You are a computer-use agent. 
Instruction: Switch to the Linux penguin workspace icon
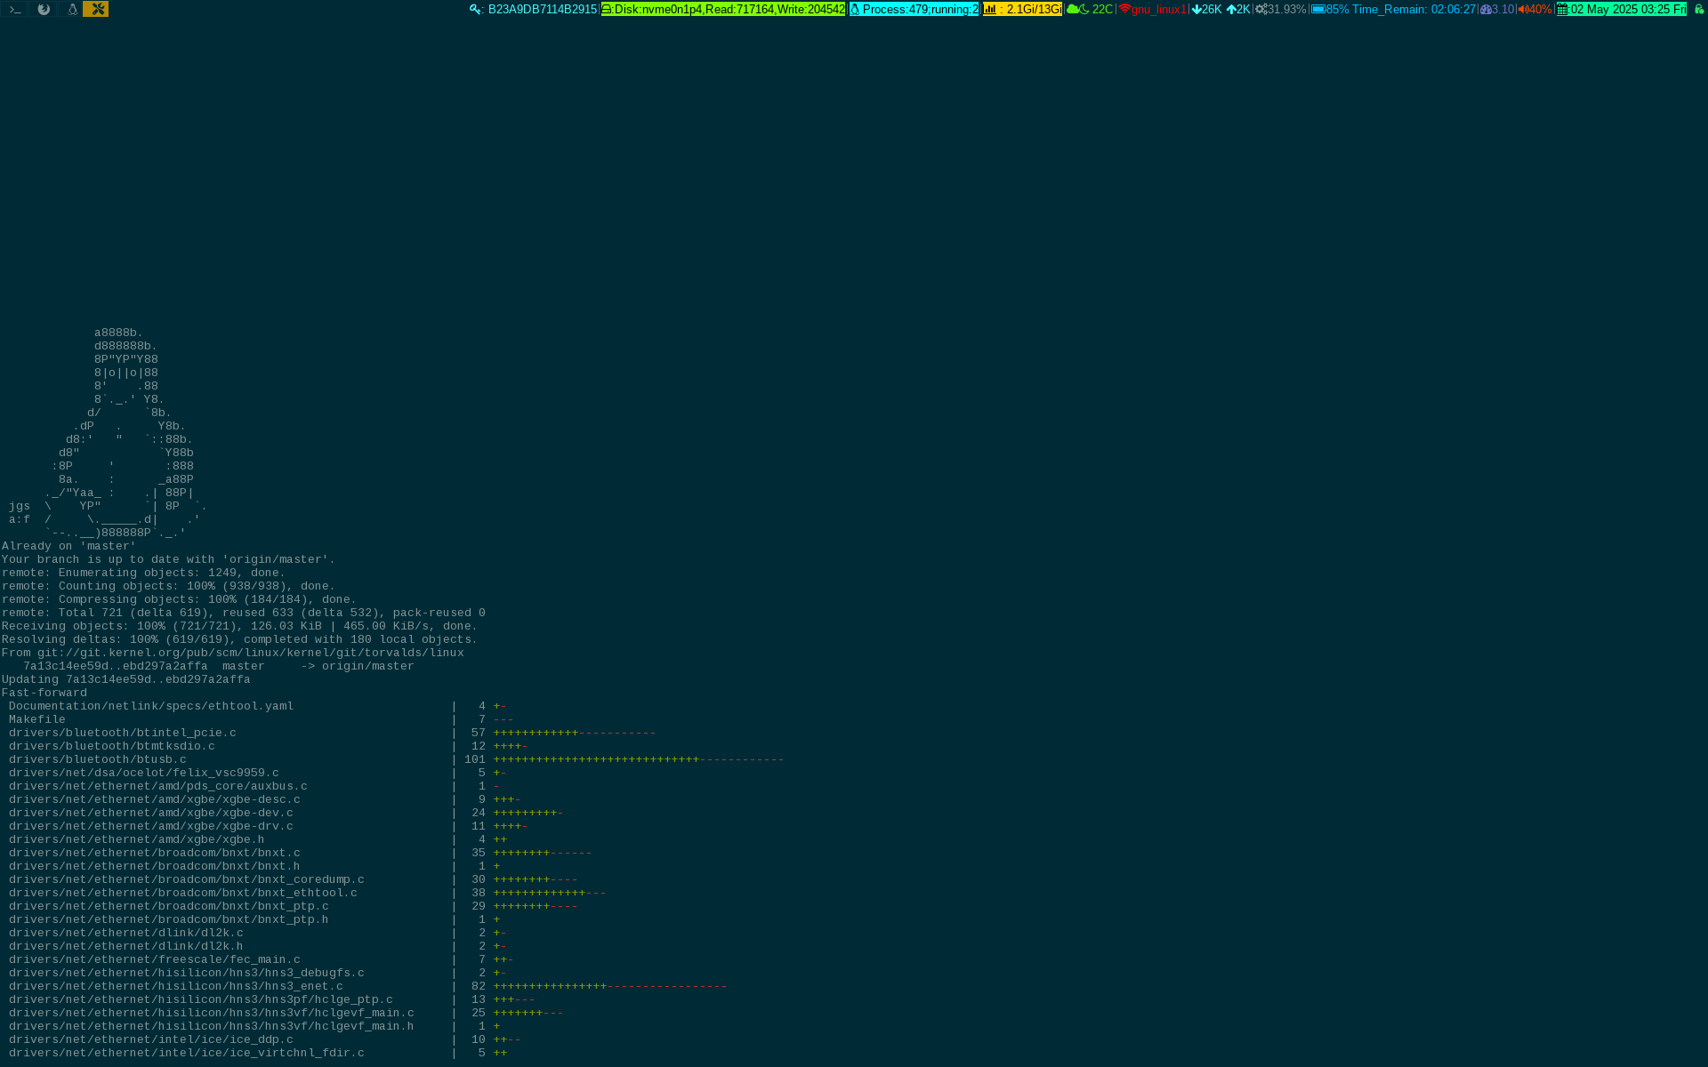pos(72,9)
